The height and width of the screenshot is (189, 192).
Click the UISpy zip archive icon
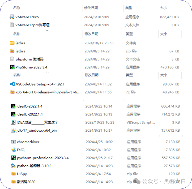click(14, 174)
